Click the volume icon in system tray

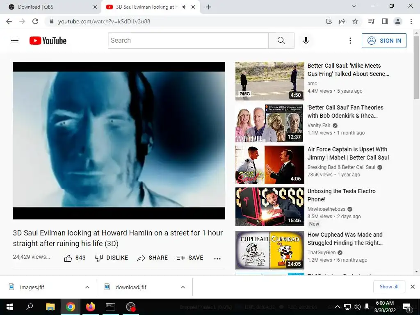[357, 307]
